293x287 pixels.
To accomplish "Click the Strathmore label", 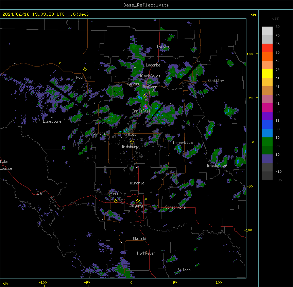I will point(175,207).
